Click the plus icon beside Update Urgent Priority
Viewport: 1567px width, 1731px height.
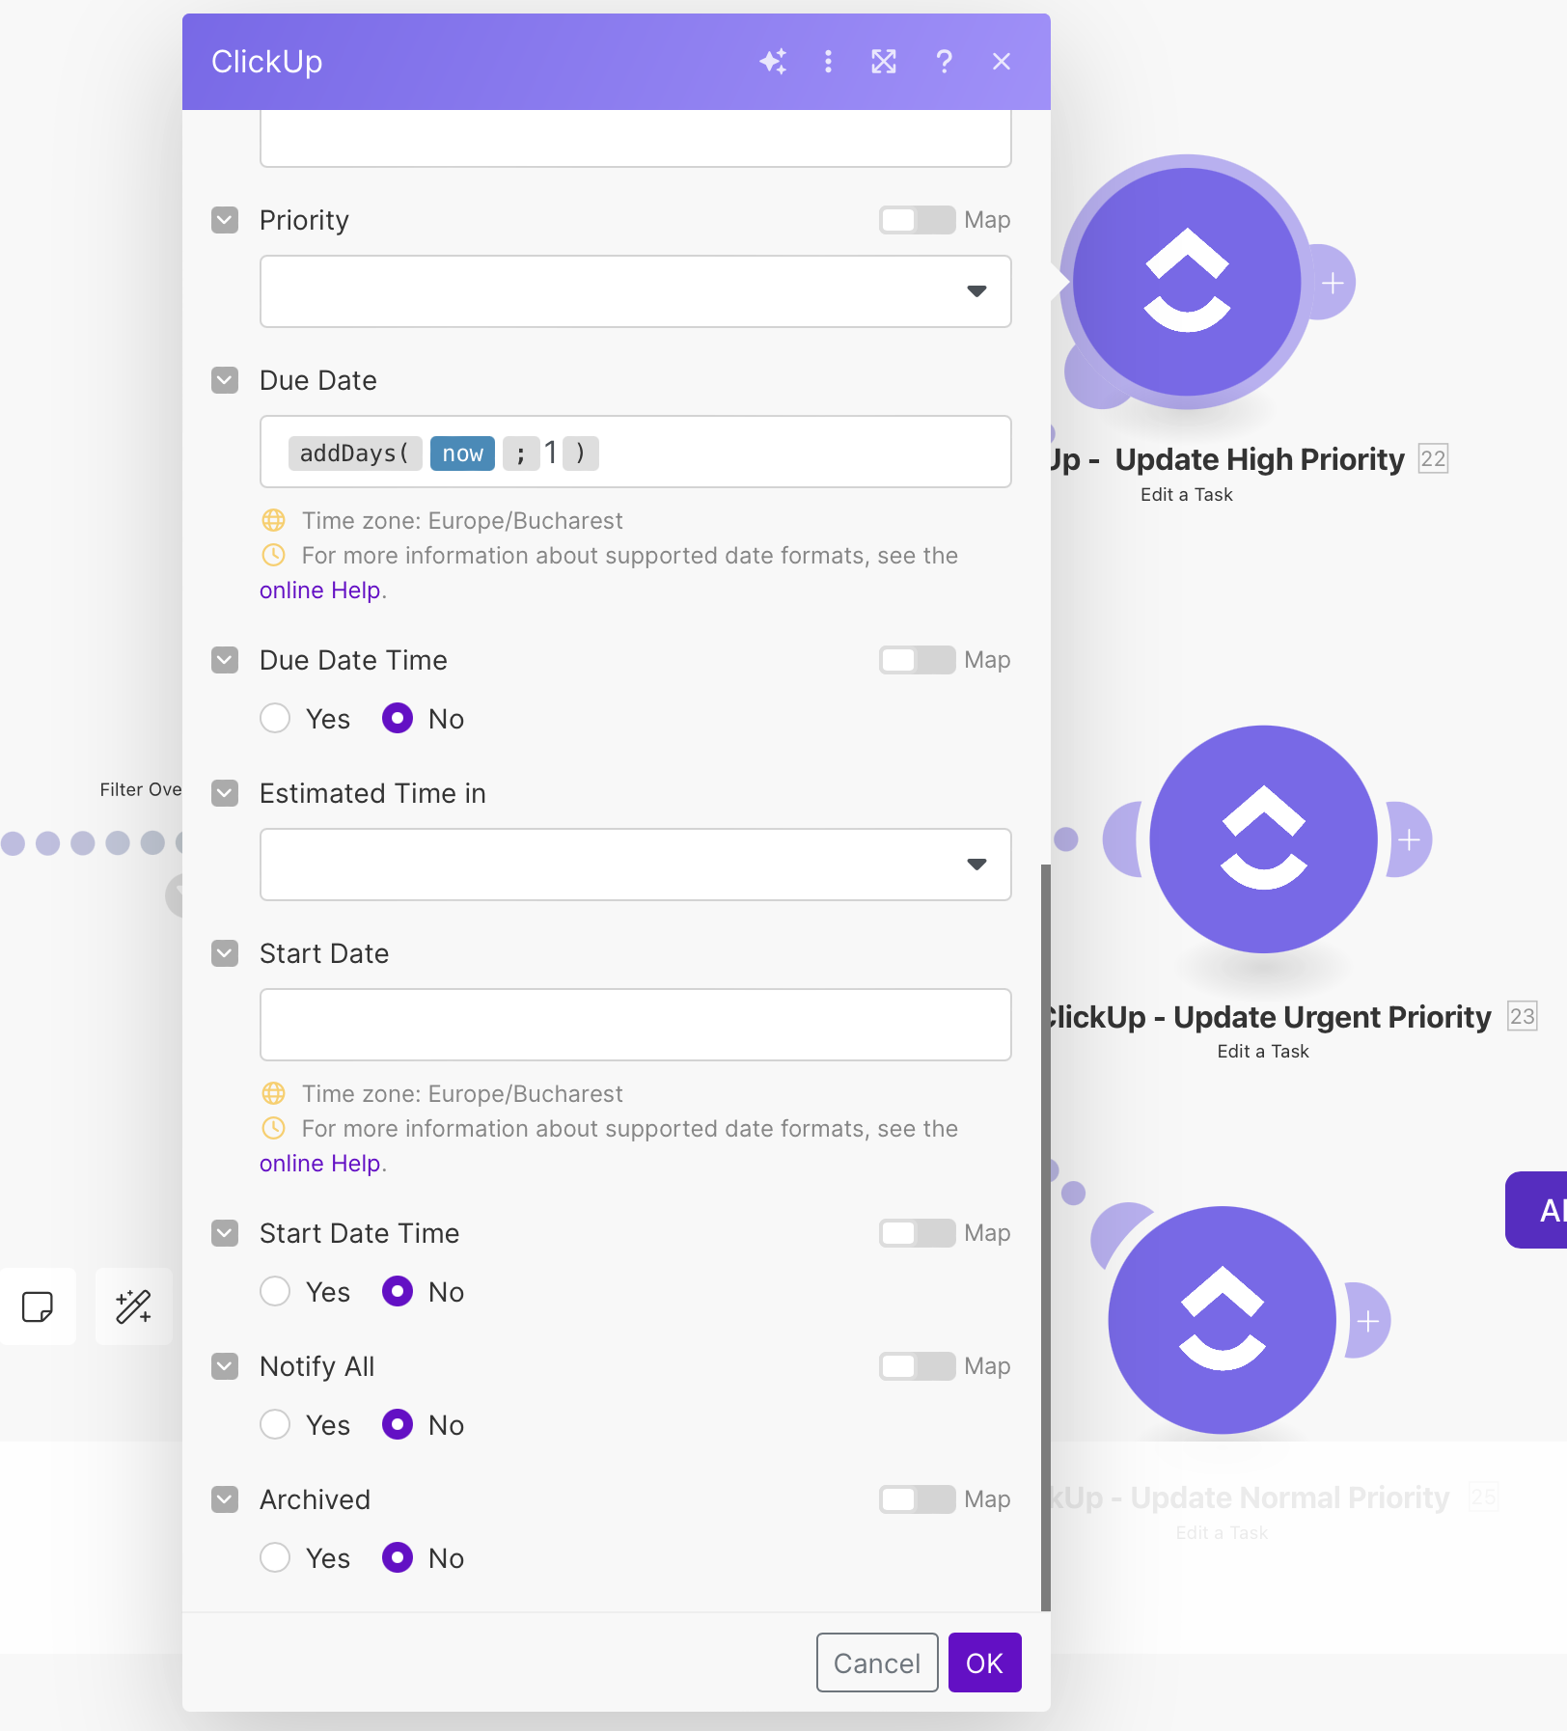tap(1408, 838)
